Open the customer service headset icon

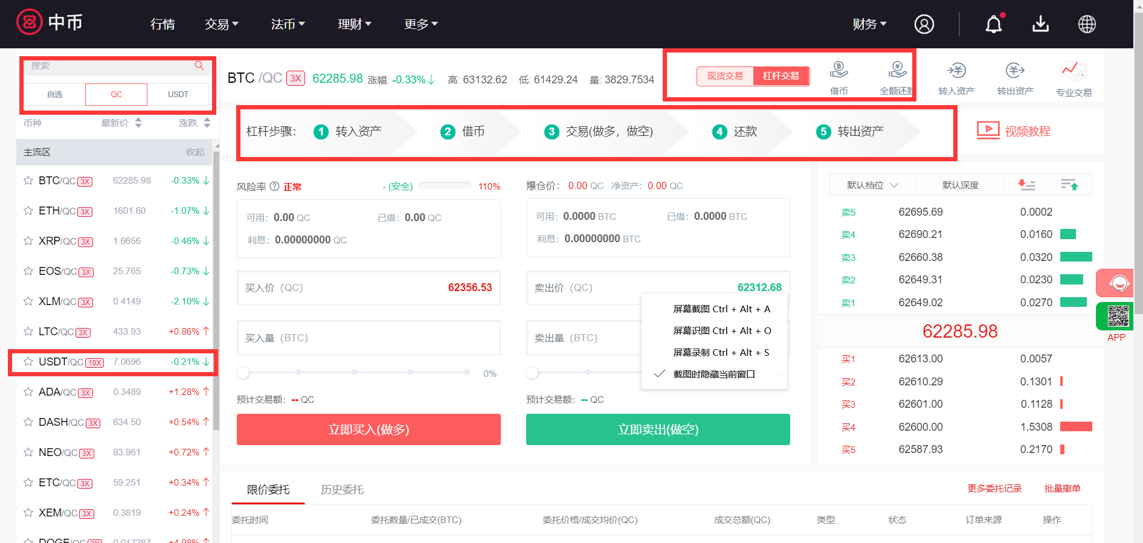(1118, 283)
